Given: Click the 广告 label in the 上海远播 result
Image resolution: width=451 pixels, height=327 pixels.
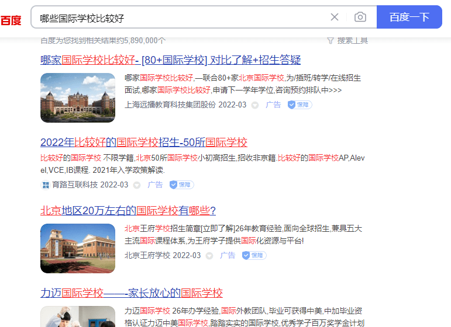Looking at the screenshot, I should [x=273, y=105].
